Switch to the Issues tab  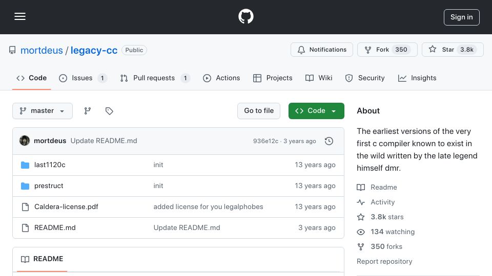coord(83,78)
